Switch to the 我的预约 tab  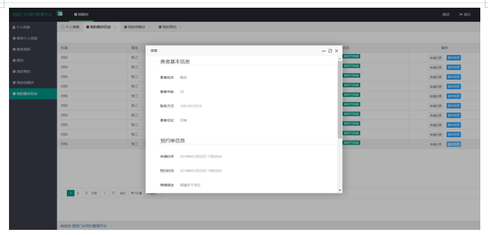pos(168,27)
